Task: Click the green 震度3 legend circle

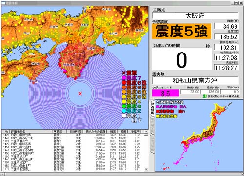Action: tap(124, 106)
